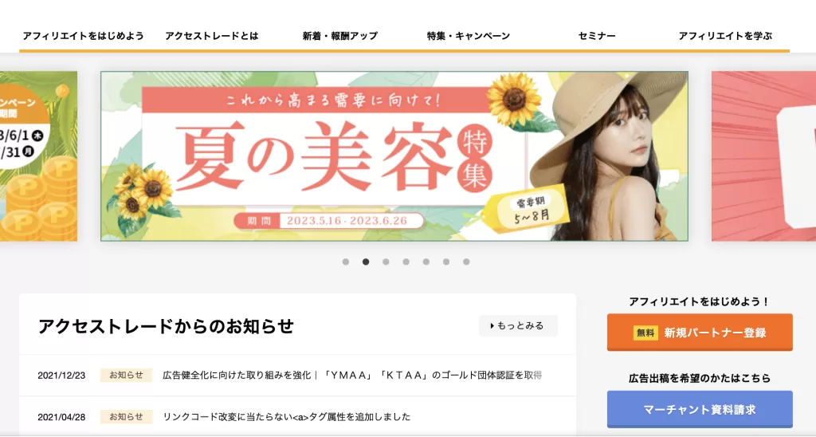This screenshot has height=437, width=816.
Task: Click マーチャント資料請求 blue button
Action: point(700,409)
